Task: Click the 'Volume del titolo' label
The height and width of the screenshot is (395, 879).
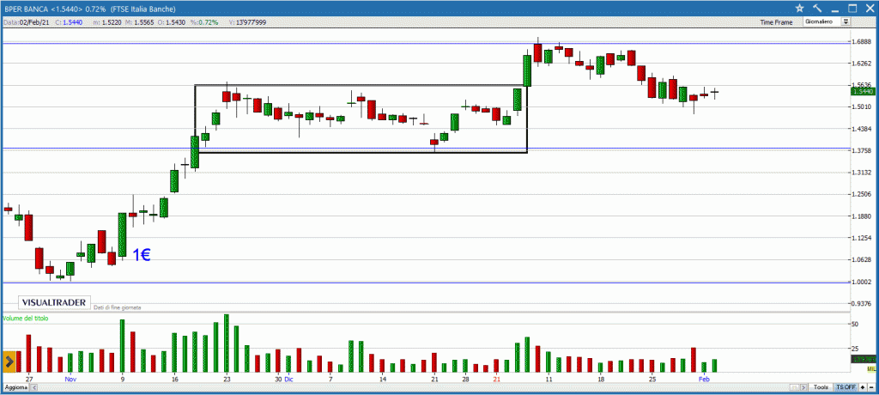Action: (x=26, y=318)
